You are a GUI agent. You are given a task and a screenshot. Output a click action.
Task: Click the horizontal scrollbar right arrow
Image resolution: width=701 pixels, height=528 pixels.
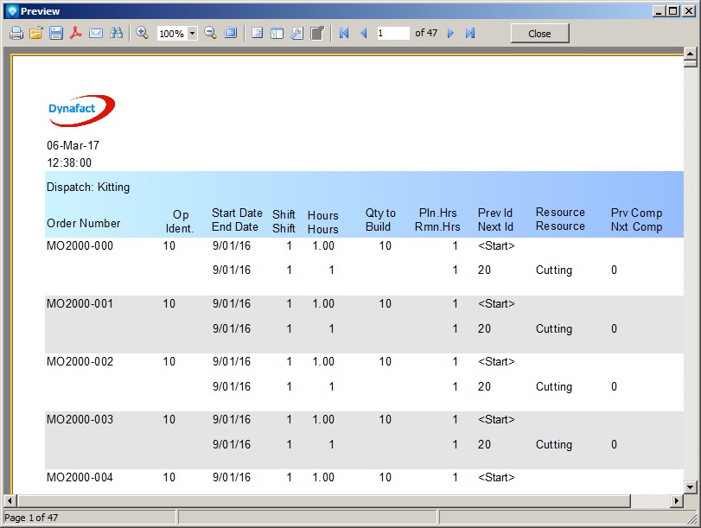[x=677, y=500]
